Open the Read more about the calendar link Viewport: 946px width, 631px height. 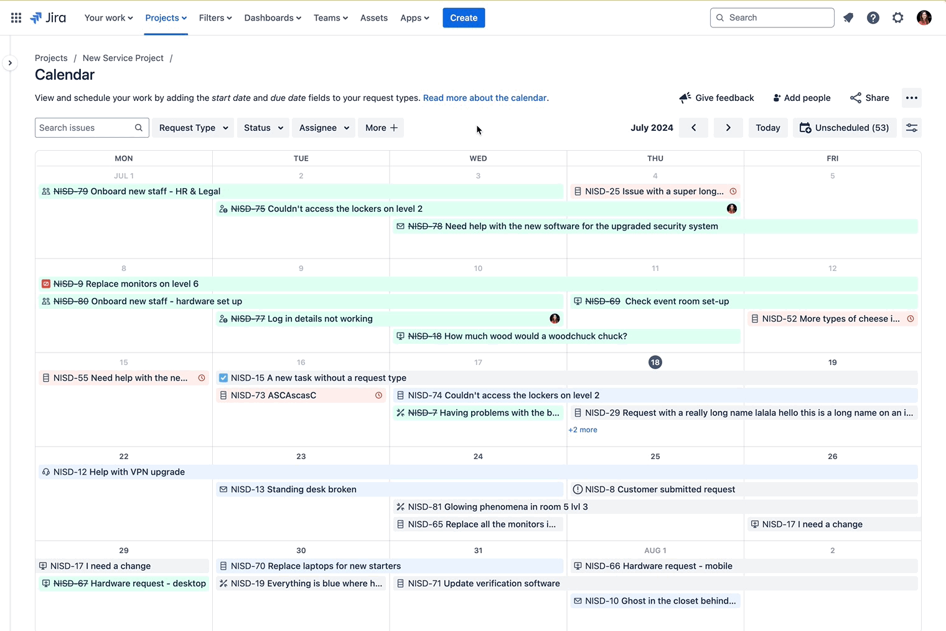pos(485,98)
